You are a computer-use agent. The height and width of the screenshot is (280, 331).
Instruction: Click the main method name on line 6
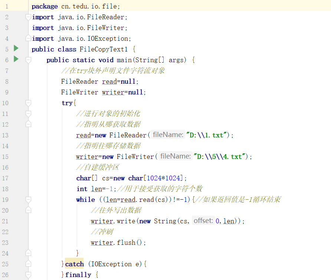pos(124,60)
